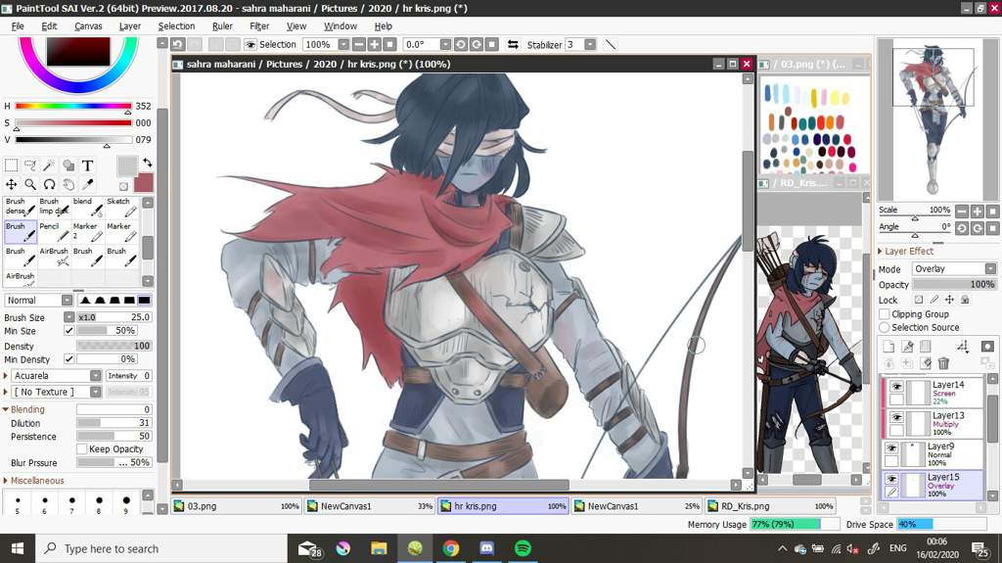
Task: Zoom in with plus next to 100%
Action: (x=375, y=44)
